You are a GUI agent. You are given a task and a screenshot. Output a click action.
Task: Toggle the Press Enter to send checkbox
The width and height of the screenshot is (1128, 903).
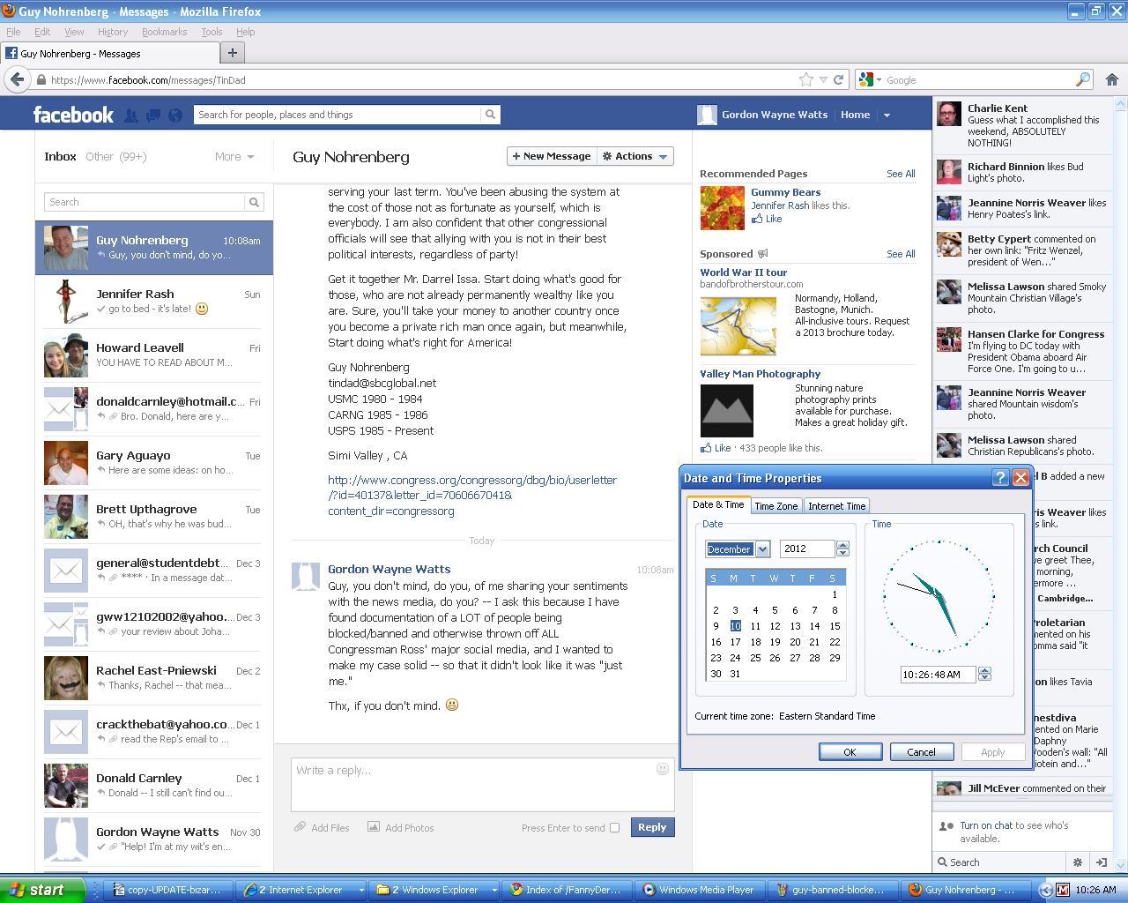[x=615, y=827]
